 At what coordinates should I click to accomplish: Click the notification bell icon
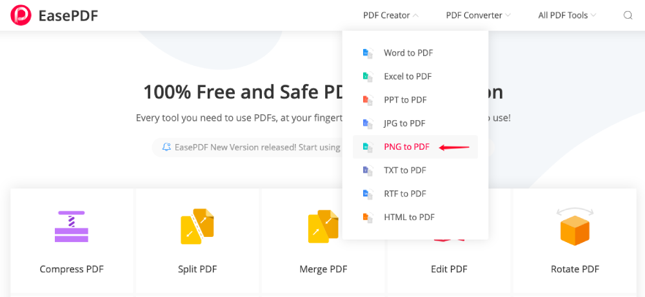pyautogui.click(x=167, y=147)
